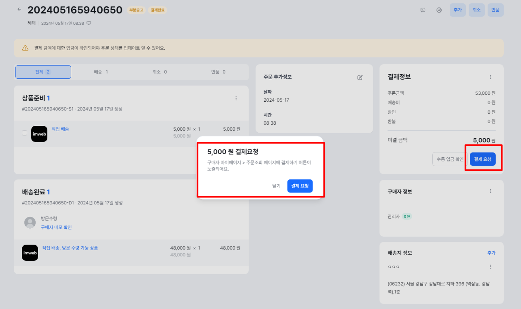Image resolution: width=521 pixels, height=309 pixels.
Task: Check the 직접 배송 product checkbox
Action: tap(24, 133)
